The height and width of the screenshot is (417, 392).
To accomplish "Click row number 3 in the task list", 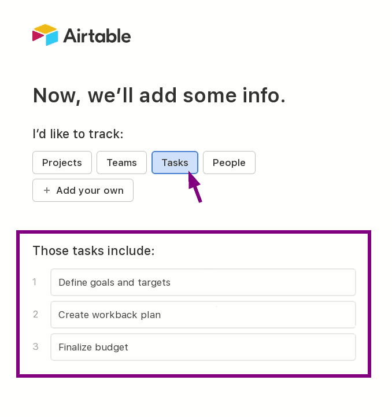I will click(x=35, y=347).
